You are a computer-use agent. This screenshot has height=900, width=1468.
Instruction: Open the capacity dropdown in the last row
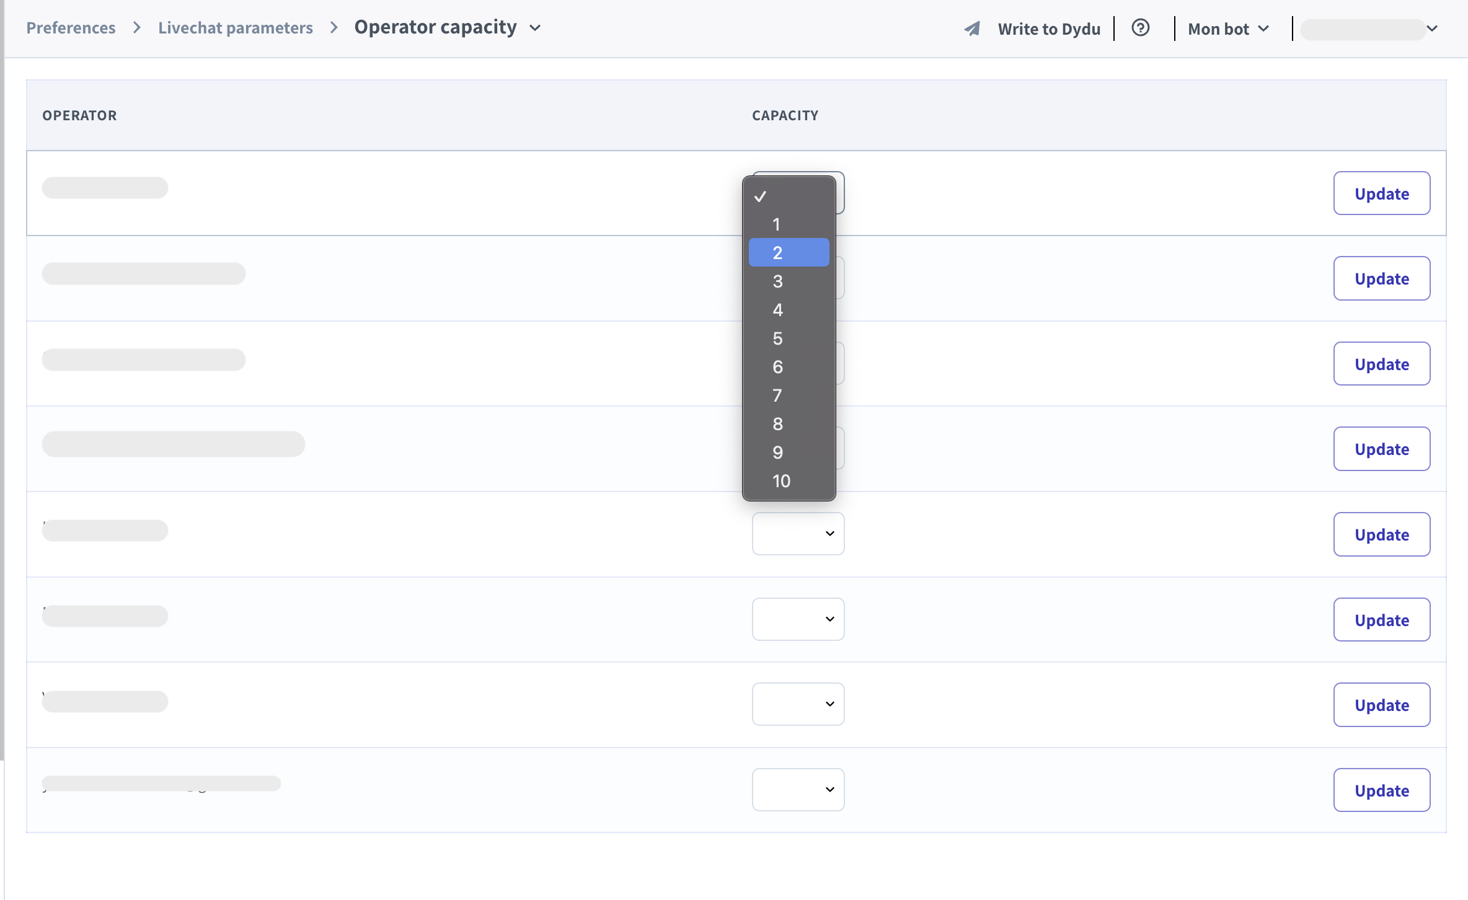[x=798, y=790]
